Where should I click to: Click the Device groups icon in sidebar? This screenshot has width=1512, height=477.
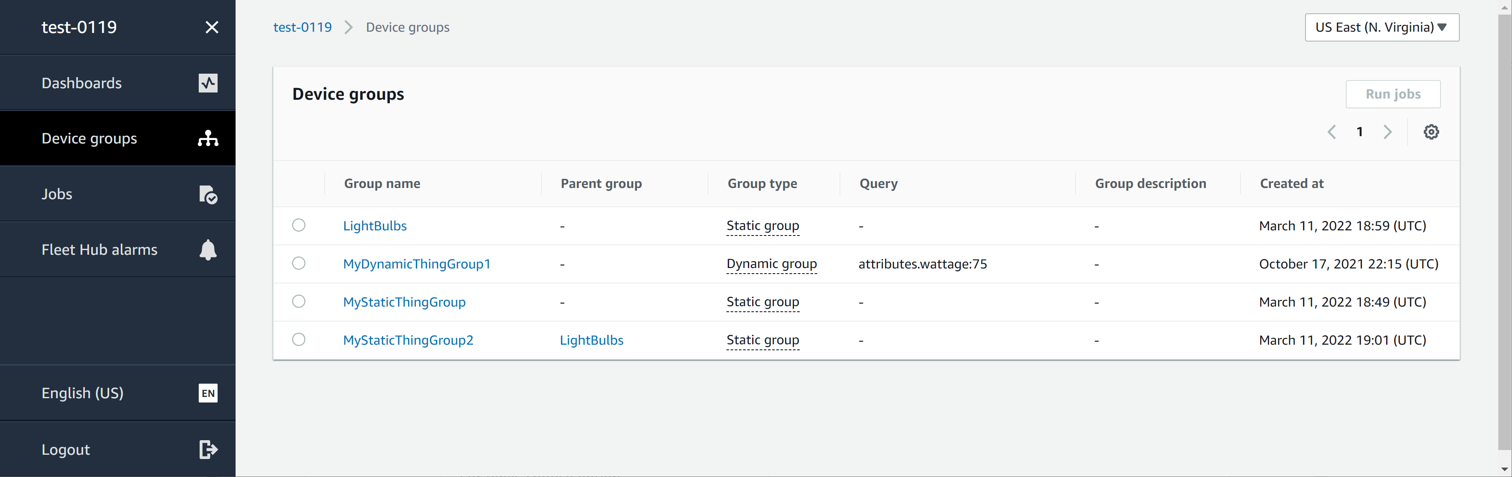tap(207, 138)
